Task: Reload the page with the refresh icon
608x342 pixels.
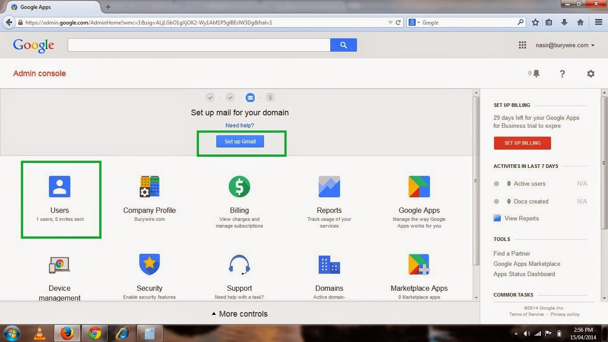Action: (x=398, y=22)
